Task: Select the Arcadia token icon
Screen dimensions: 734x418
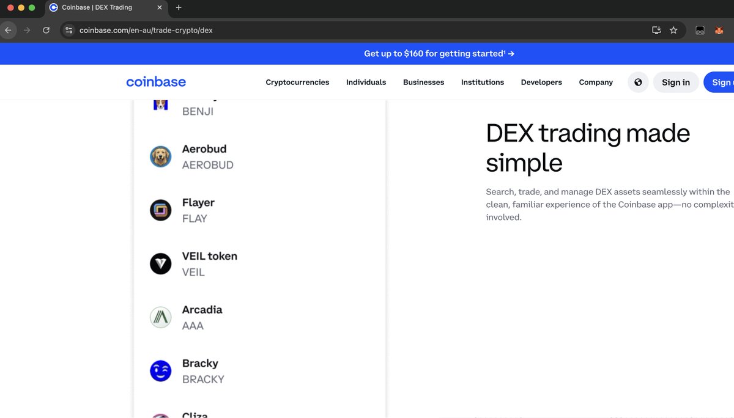Action: coord(161,318)
